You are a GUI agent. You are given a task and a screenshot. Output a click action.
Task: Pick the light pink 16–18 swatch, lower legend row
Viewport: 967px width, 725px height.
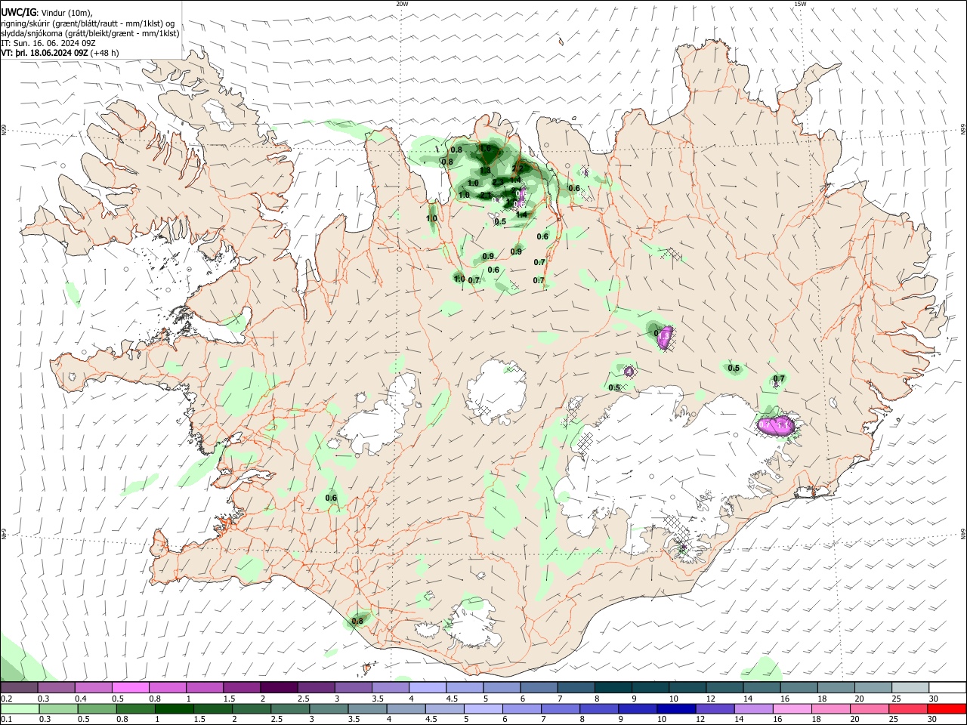(792, 709)
